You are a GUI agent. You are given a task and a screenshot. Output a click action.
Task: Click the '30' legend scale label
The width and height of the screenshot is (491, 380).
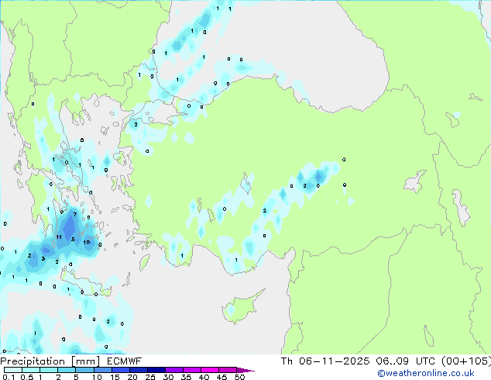tap(168, 377)
